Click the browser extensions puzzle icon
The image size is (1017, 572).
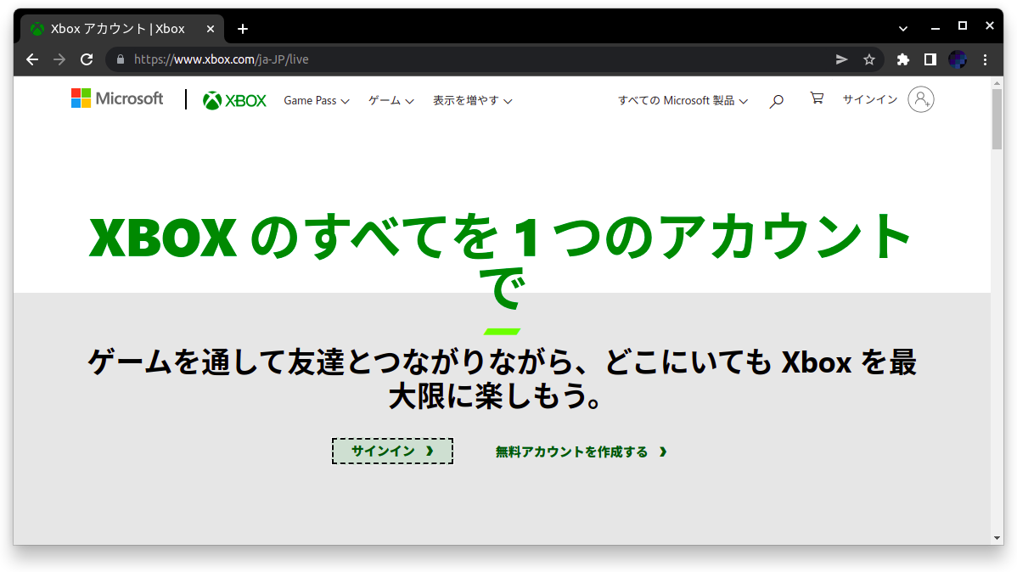[x=902, y=59]
